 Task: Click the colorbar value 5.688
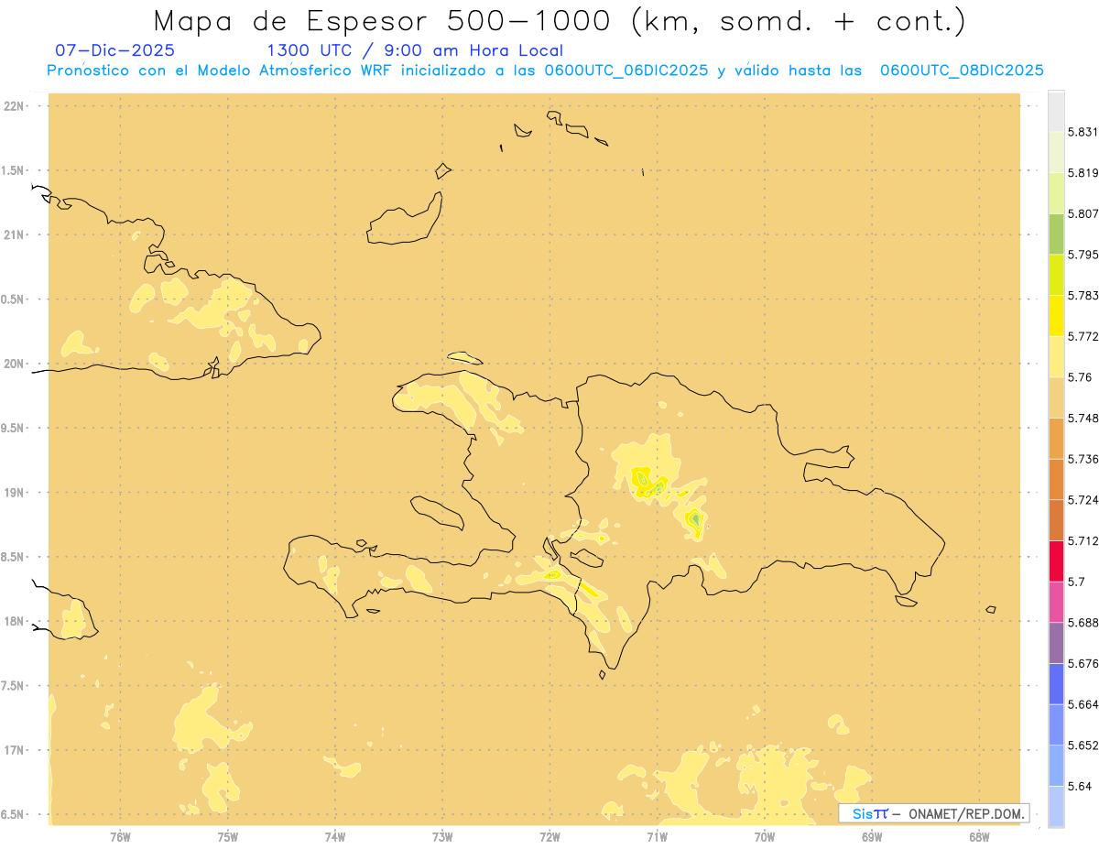[x=1083, y=623]
